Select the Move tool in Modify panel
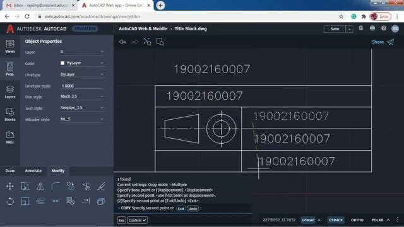The height and width of the screenshot is (227, 404). click(10, 186)
